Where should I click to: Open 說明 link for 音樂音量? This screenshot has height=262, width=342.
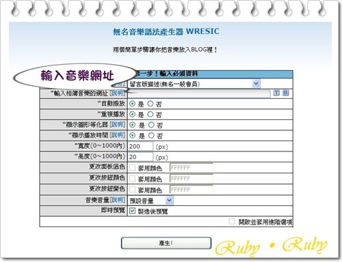(x=118, y=200)
